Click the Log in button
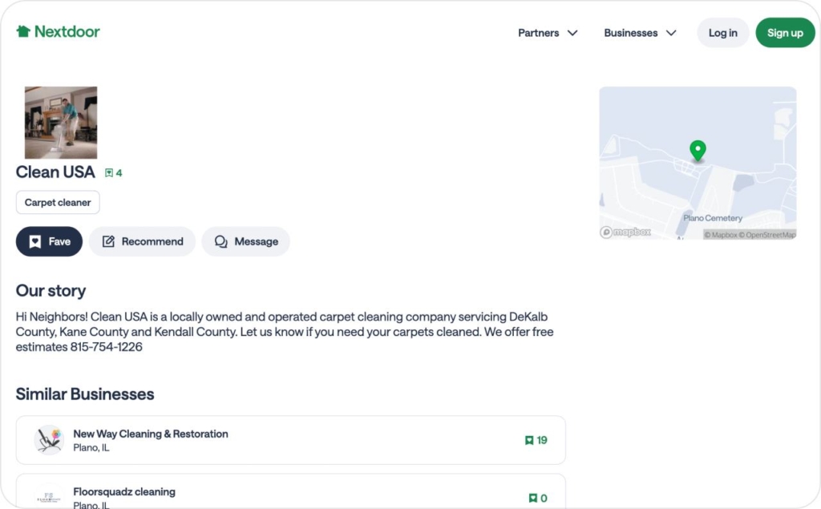Image resolution: width=821 pixels, height=509 pixels. (722, 33)
